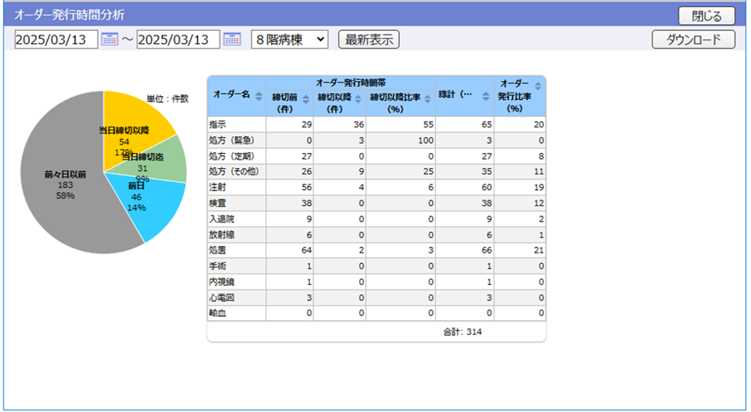Sort by オーダー発行比率 (%) column
Viewport: 751px width, 412px height.
pyautogui.click(x=539, y=86)
